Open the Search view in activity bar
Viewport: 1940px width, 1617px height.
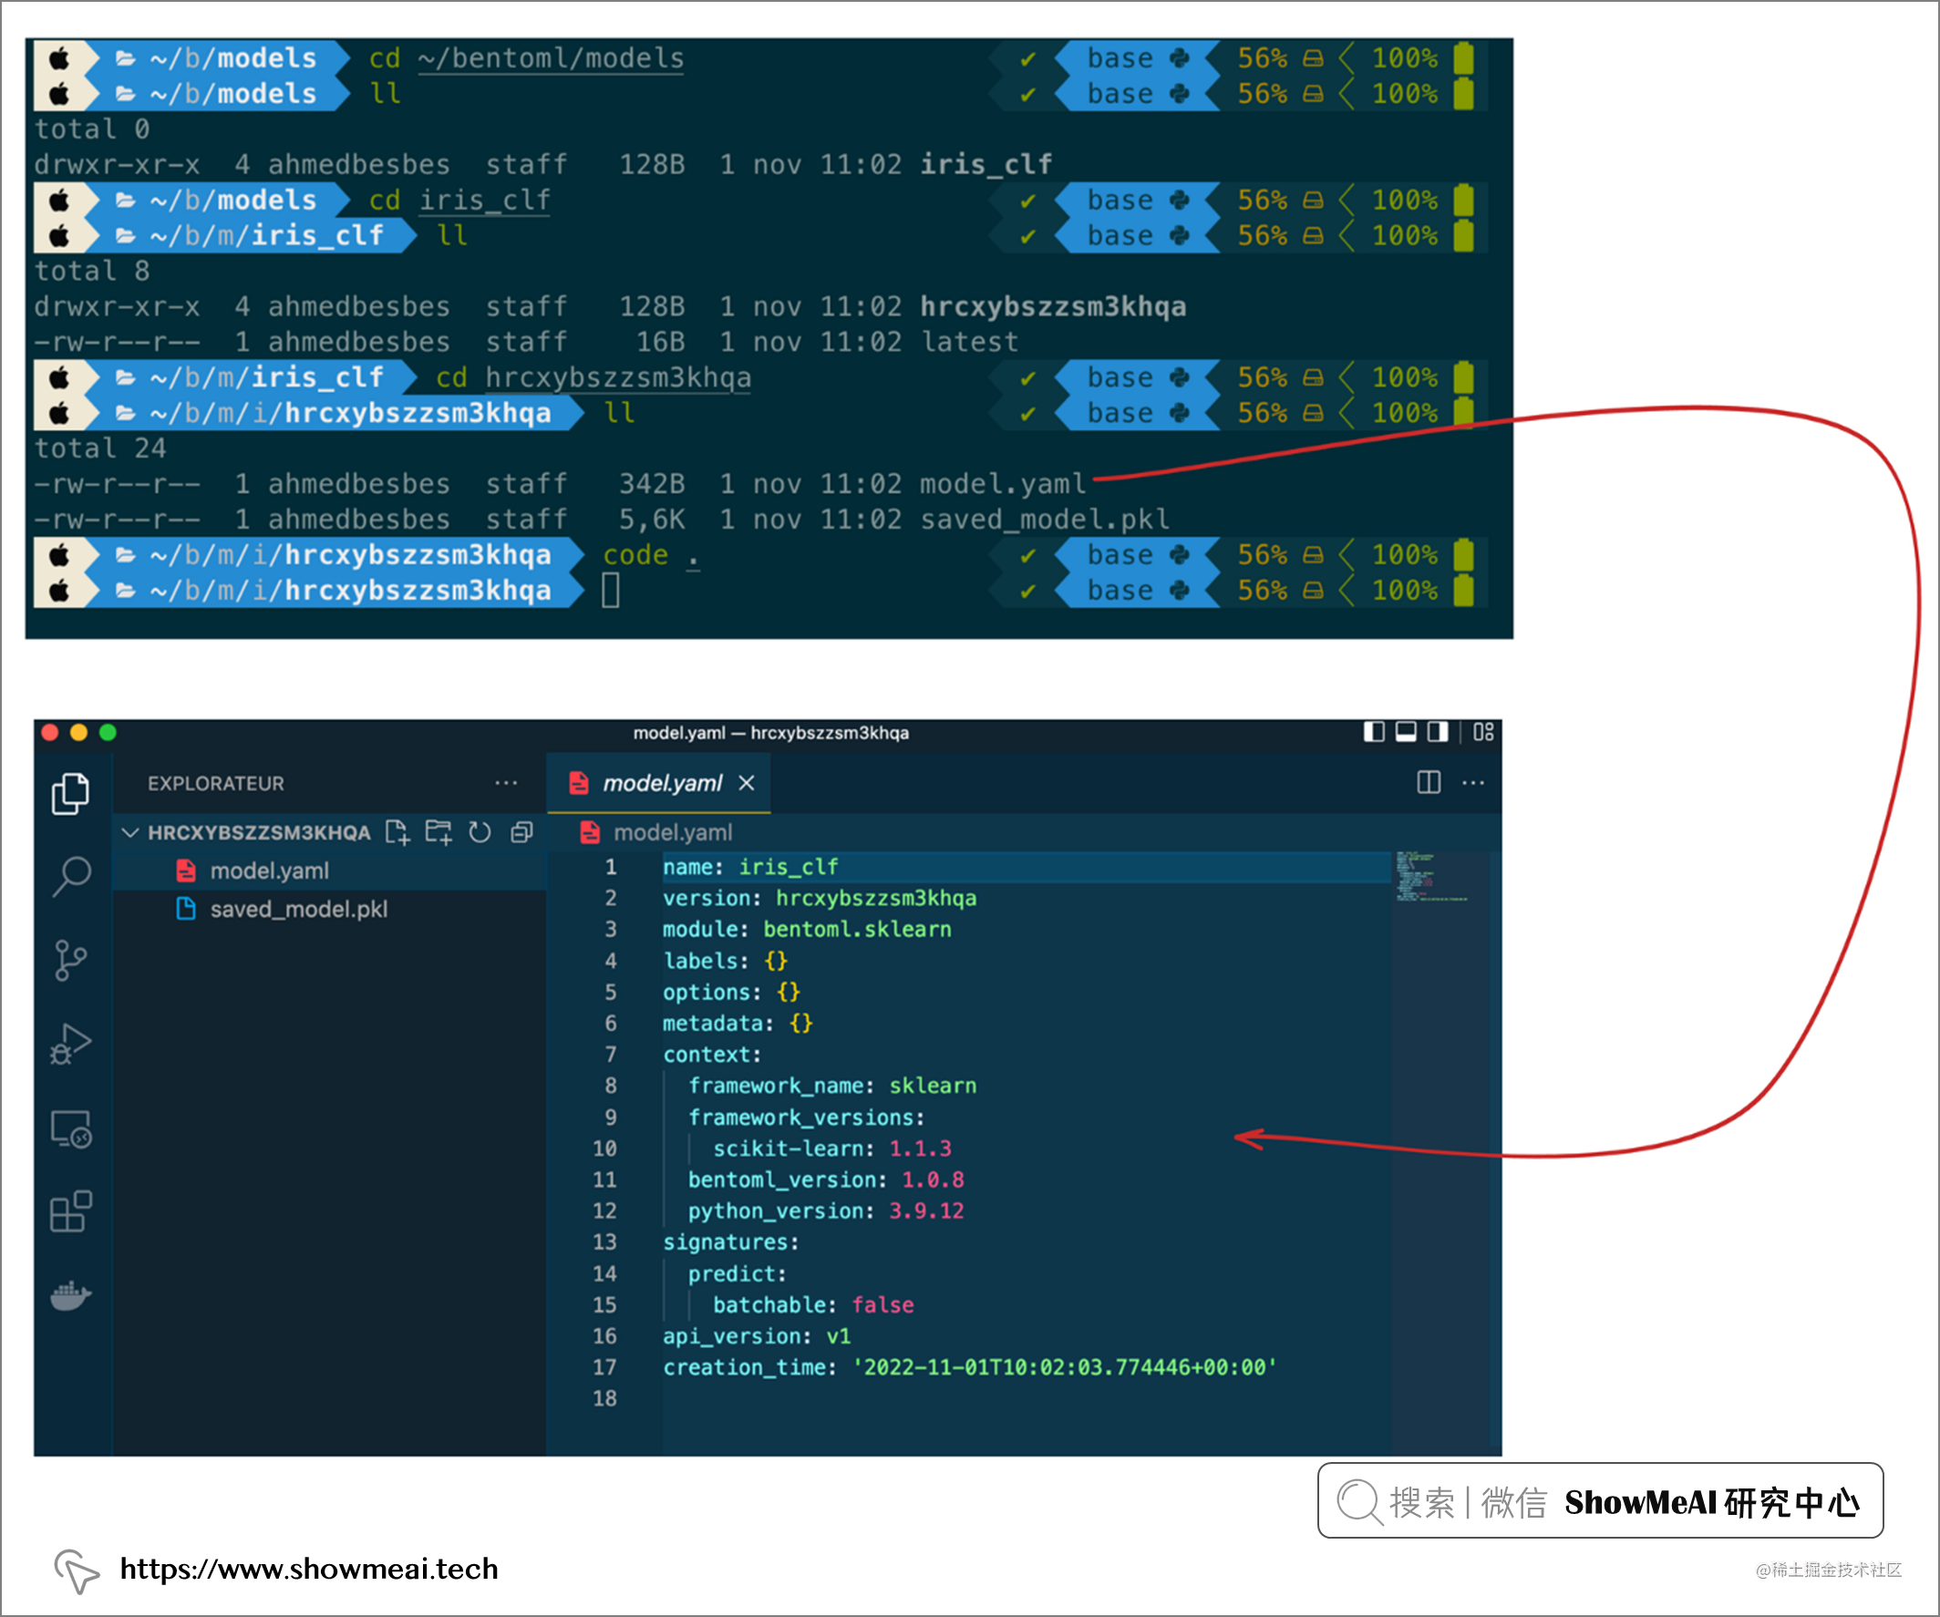(70, 876)
